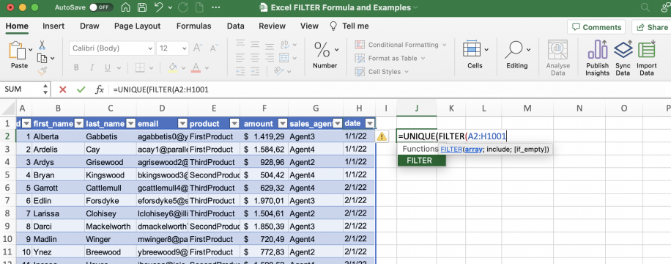Click the Redo arrow icon
The height and width of the screenshot is (264, 671).
(x=182, y=8)
